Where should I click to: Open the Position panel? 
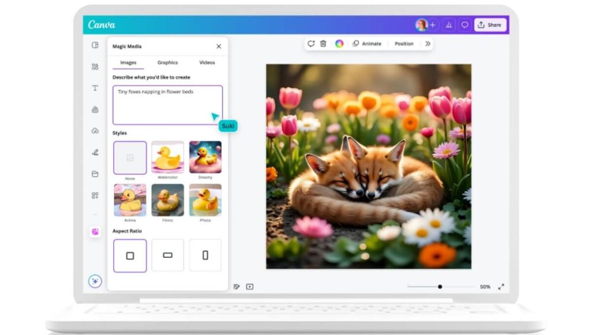(x=403, y=43)
